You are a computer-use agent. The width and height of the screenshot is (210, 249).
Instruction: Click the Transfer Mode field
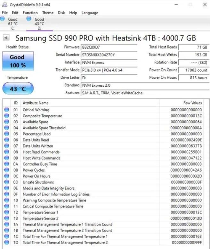pos(109,70)
